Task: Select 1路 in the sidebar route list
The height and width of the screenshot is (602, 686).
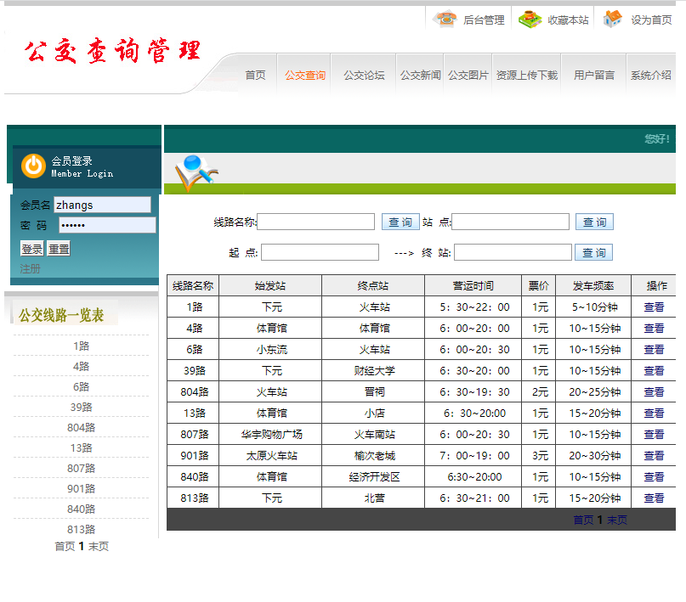Action: [x=82, y=346]
